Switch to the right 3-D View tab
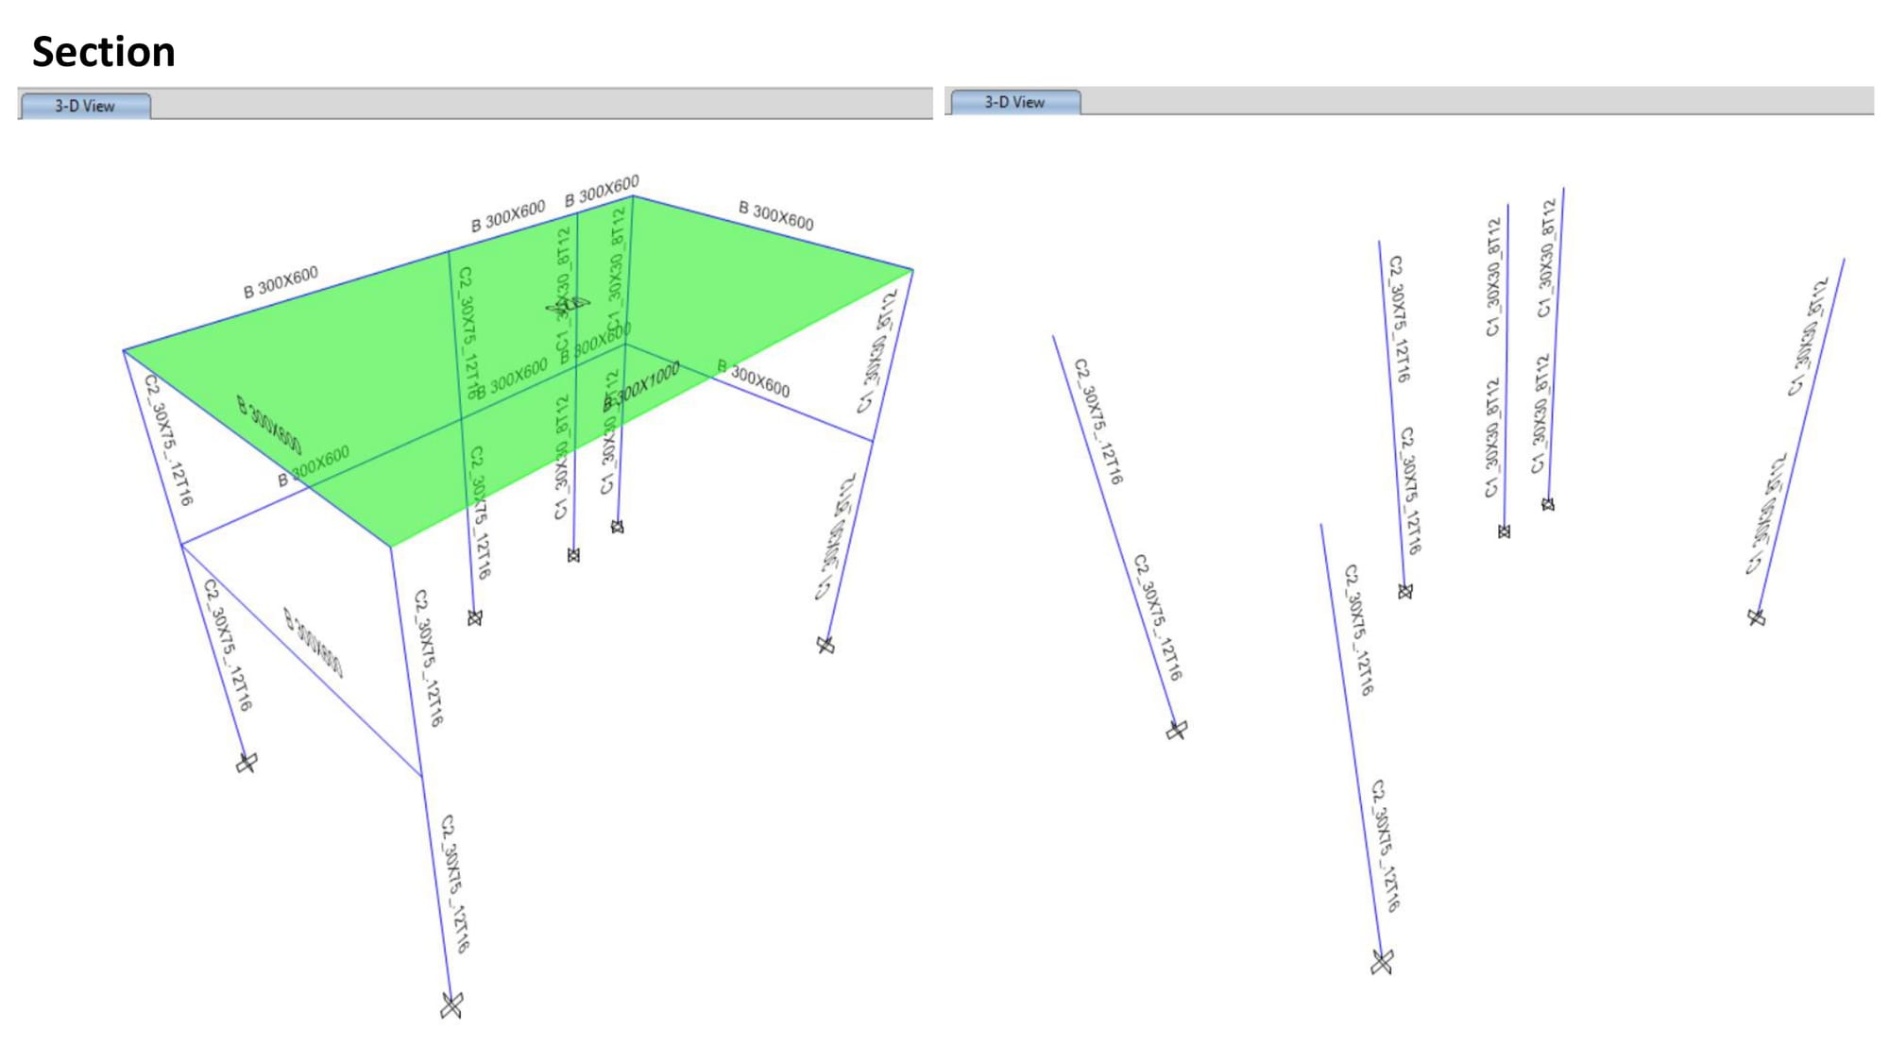 [x=1014, y=102]
